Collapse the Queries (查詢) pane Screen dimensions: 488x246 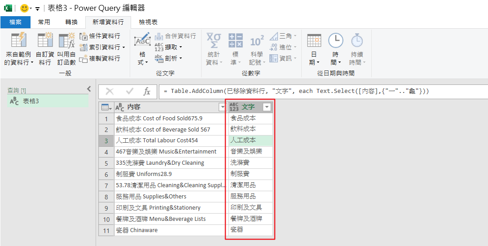(89, 89)
